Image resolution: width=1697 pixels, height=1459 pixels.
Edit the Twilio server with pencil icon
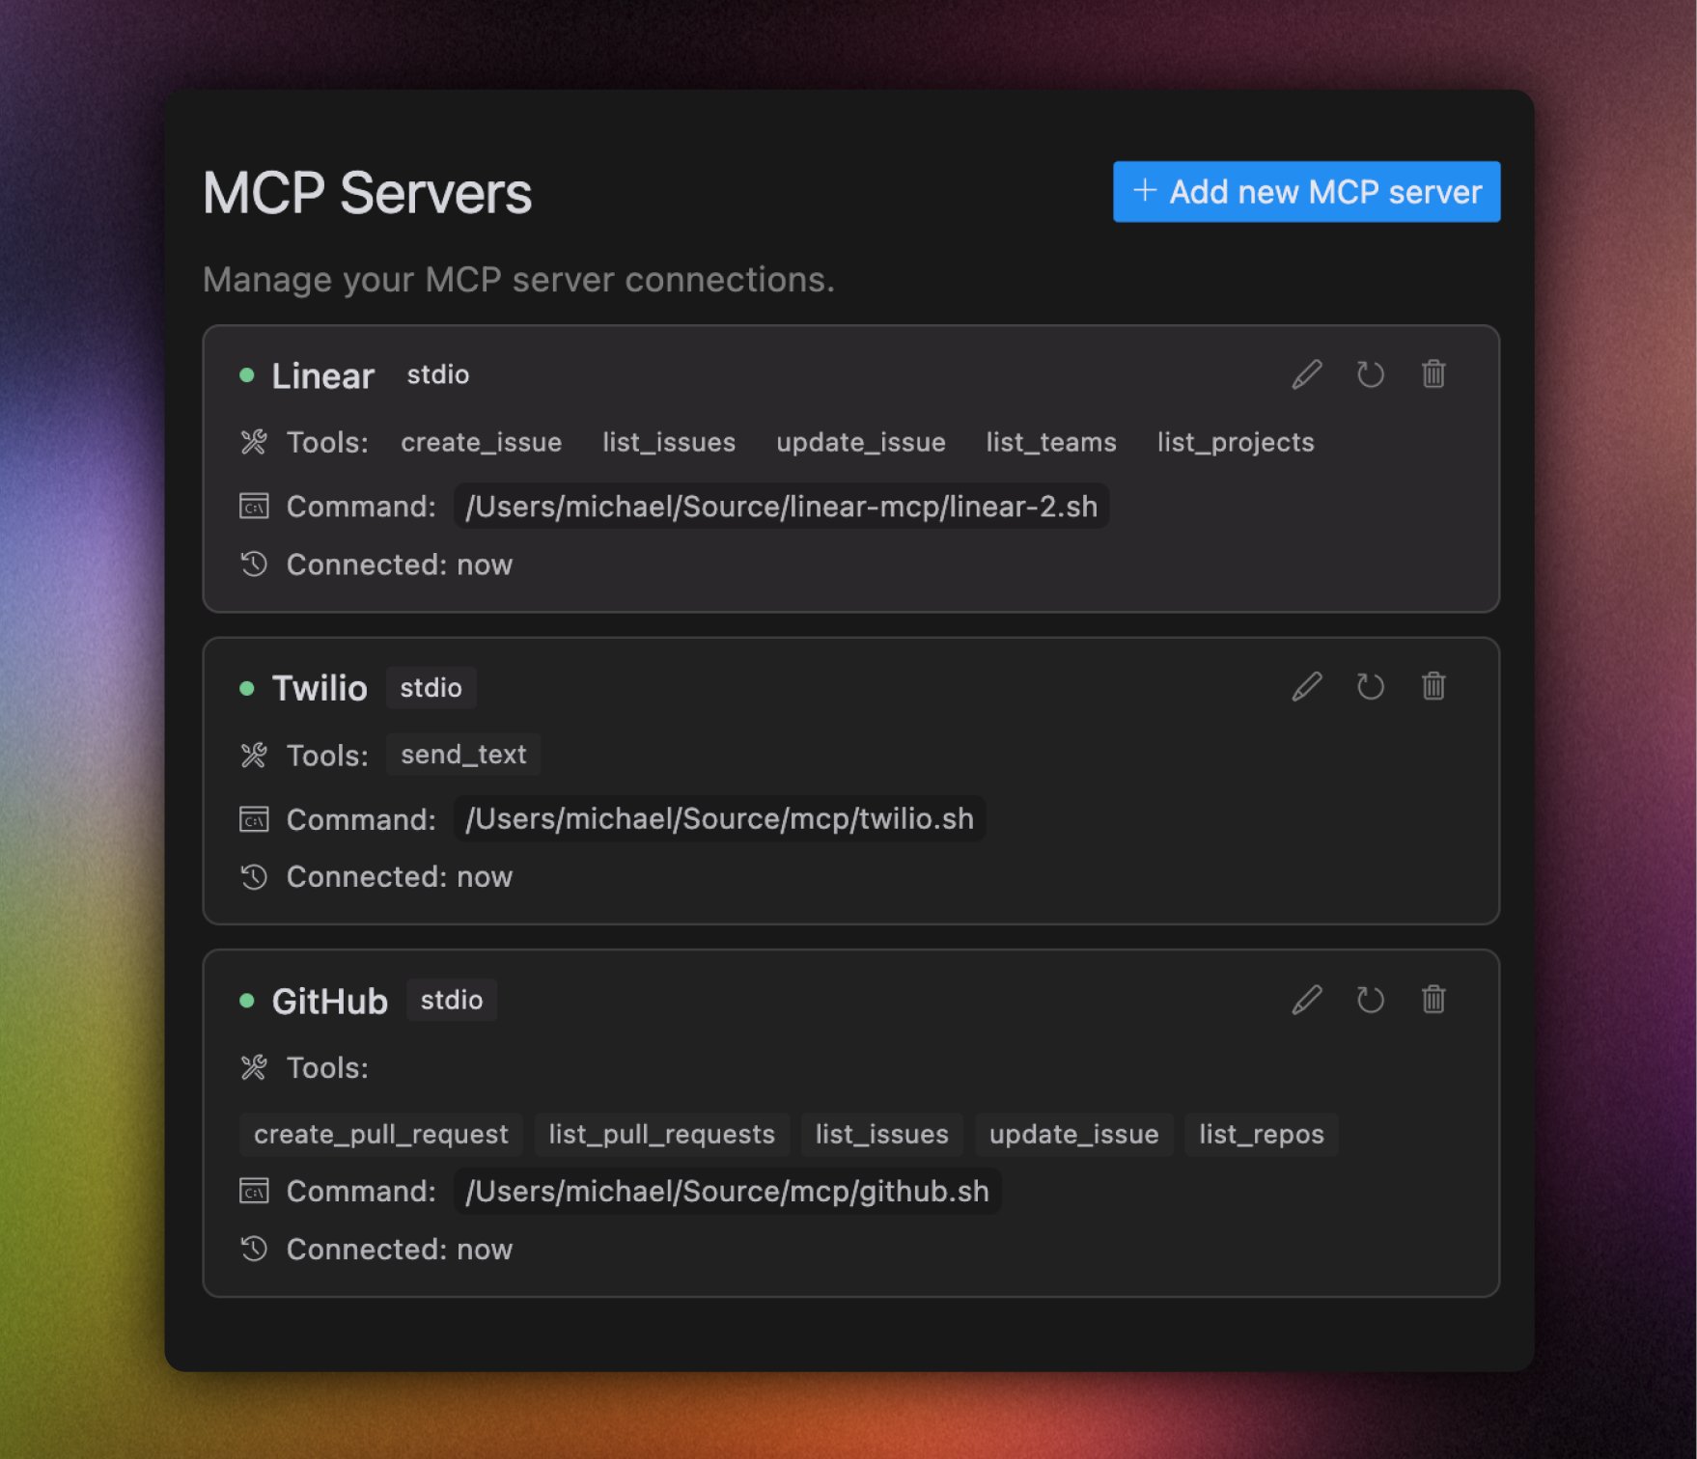[x=1307, y=686]
